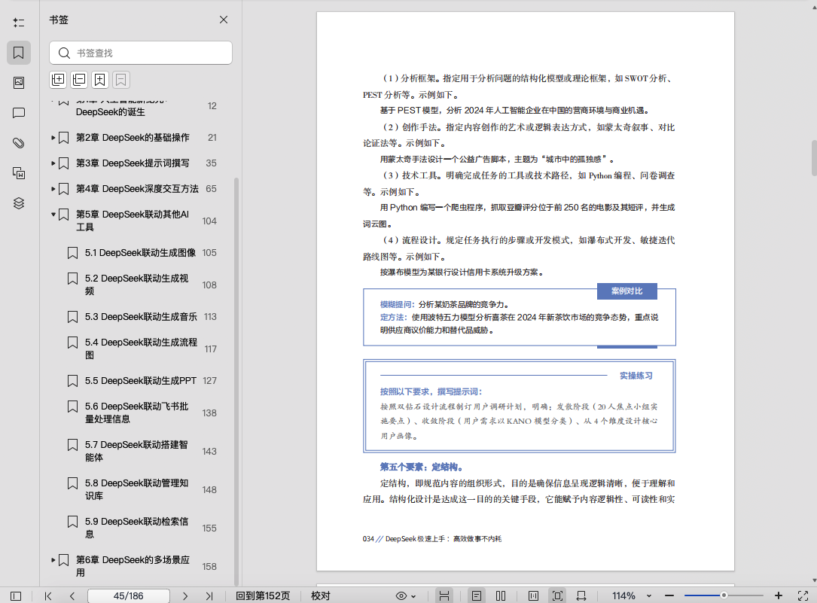Enter full screen mode icon
The width and height of the screenshot is (817, 603).
[x=803, y=595]
